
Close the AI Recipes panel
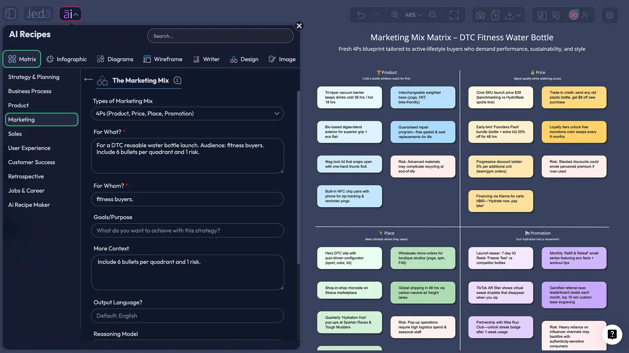(299, 26)
